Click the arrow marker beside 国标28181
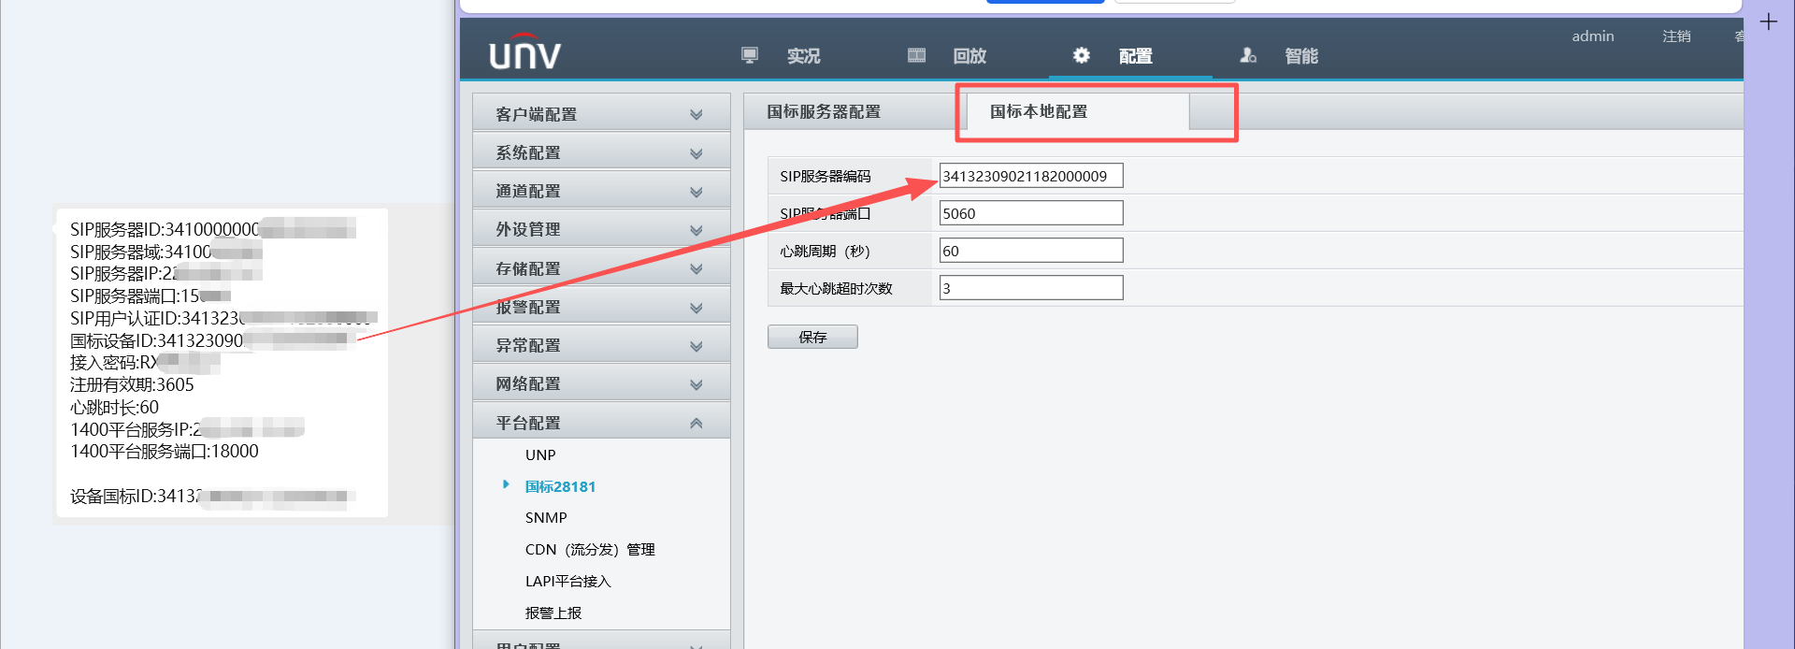 [506, 484]
